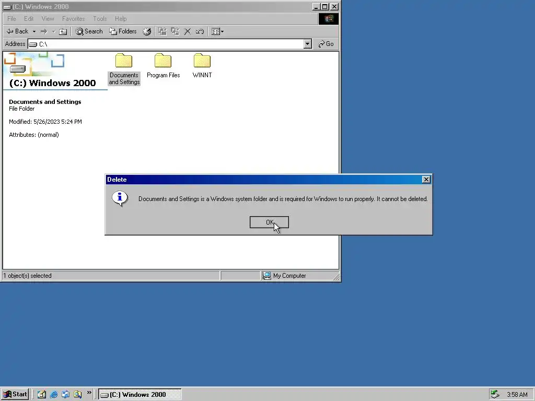Click the Copy To toolbar icon
The height and width of the screenshot is (401, 535).
(x=175, y=31)
